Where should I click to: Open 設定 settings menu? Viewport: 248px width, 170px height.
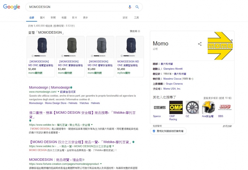(125, 18)
